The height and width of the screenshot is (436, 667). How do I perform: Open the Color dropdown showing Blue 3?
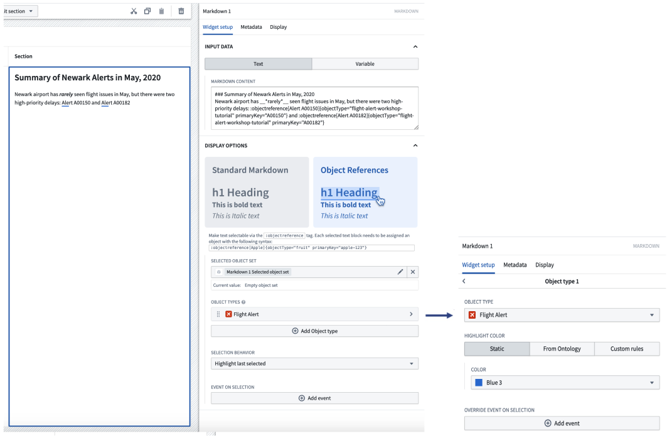click(565, 383)
